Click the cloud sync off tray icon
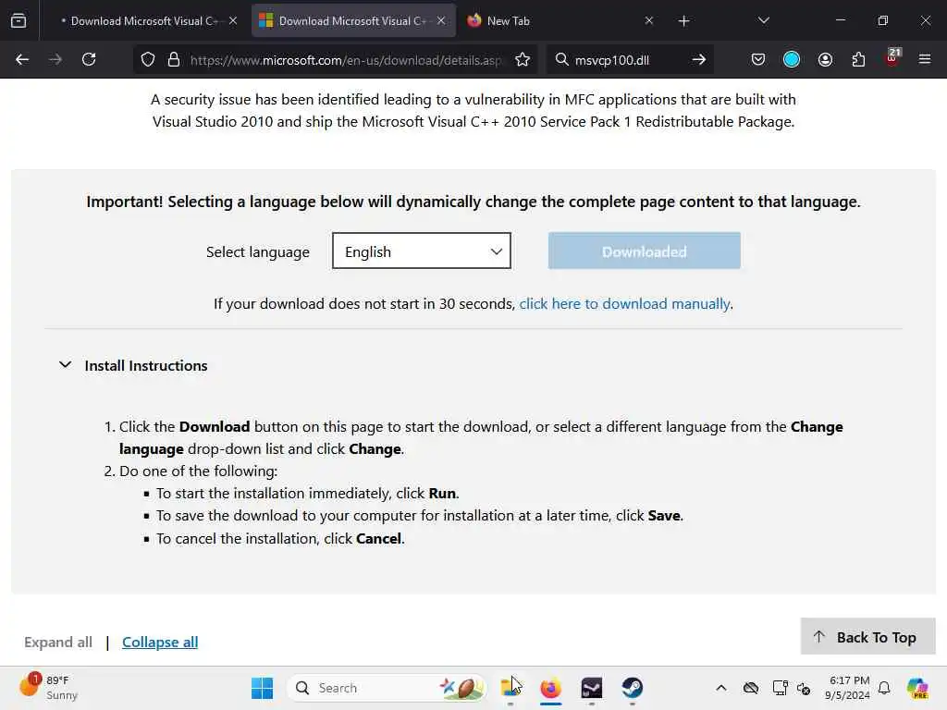947x710 pixels. tap(751, 688)
